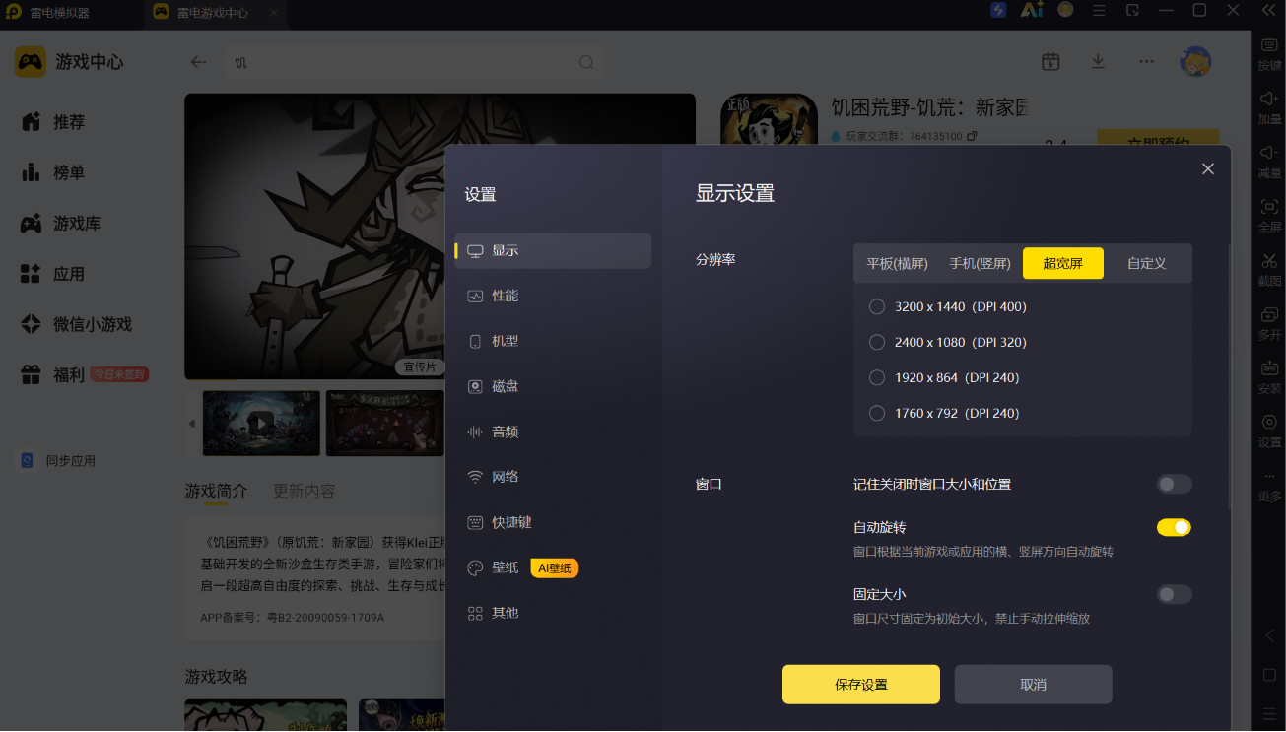Image resolution: width=1286 pixels, height=732 pixels.
Task: Open the 磁盘 (Disk) settings section
Action: click(553, 387)
